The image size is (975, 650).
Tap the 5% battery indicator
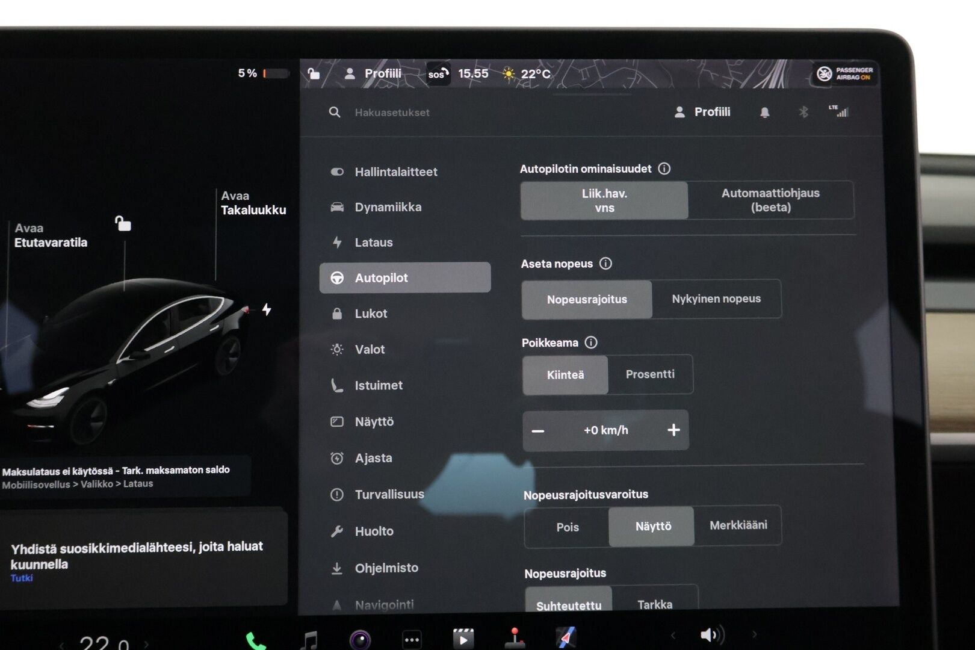coord(264,73)
